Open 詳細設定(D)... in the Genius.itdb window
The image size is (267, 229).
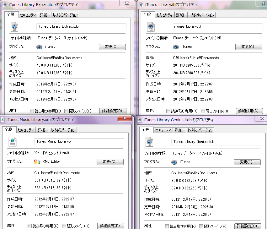point(248,226)
